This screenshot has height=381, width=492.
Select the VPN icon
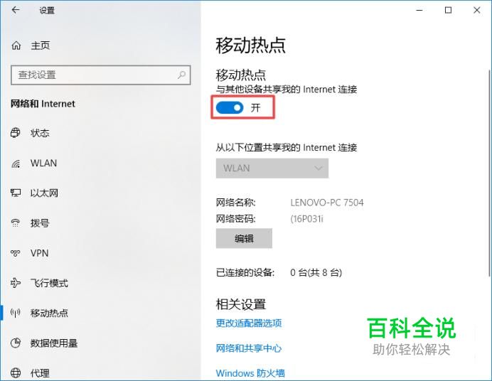[x=16, y=253]
